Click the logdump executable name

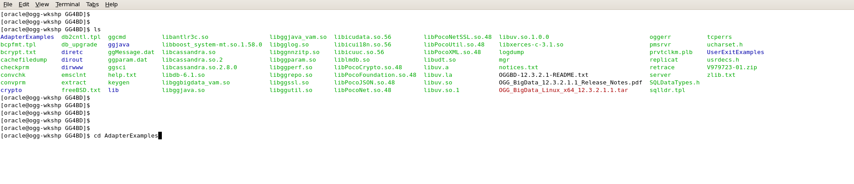click(511, 52)
